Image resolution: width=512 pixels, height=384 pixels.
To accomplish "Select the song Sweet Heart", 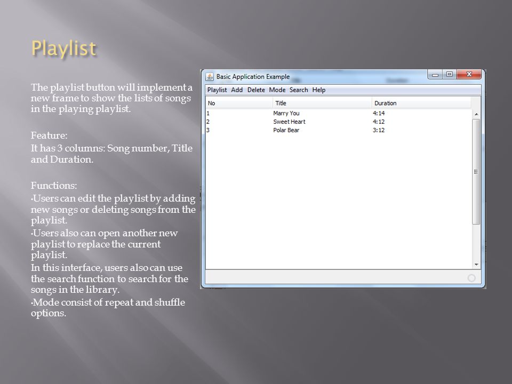I will 289,122.
